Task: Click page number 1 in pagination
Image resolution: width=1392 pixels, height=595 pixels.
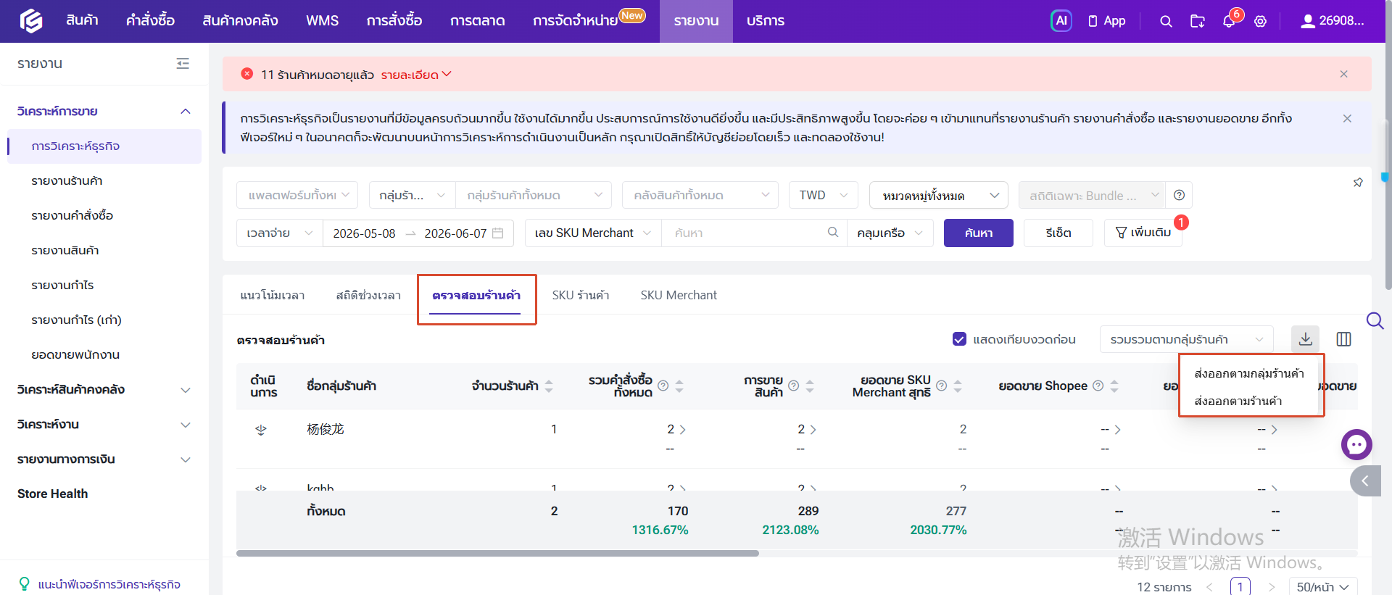Action: [x=1240, y=586]
